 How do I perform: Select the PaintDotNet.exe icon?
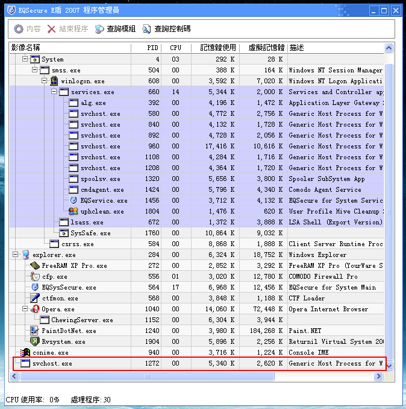pos(34,331)
